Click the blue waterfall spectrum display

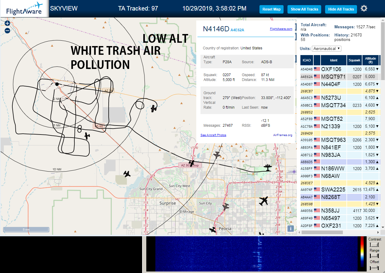256,254
